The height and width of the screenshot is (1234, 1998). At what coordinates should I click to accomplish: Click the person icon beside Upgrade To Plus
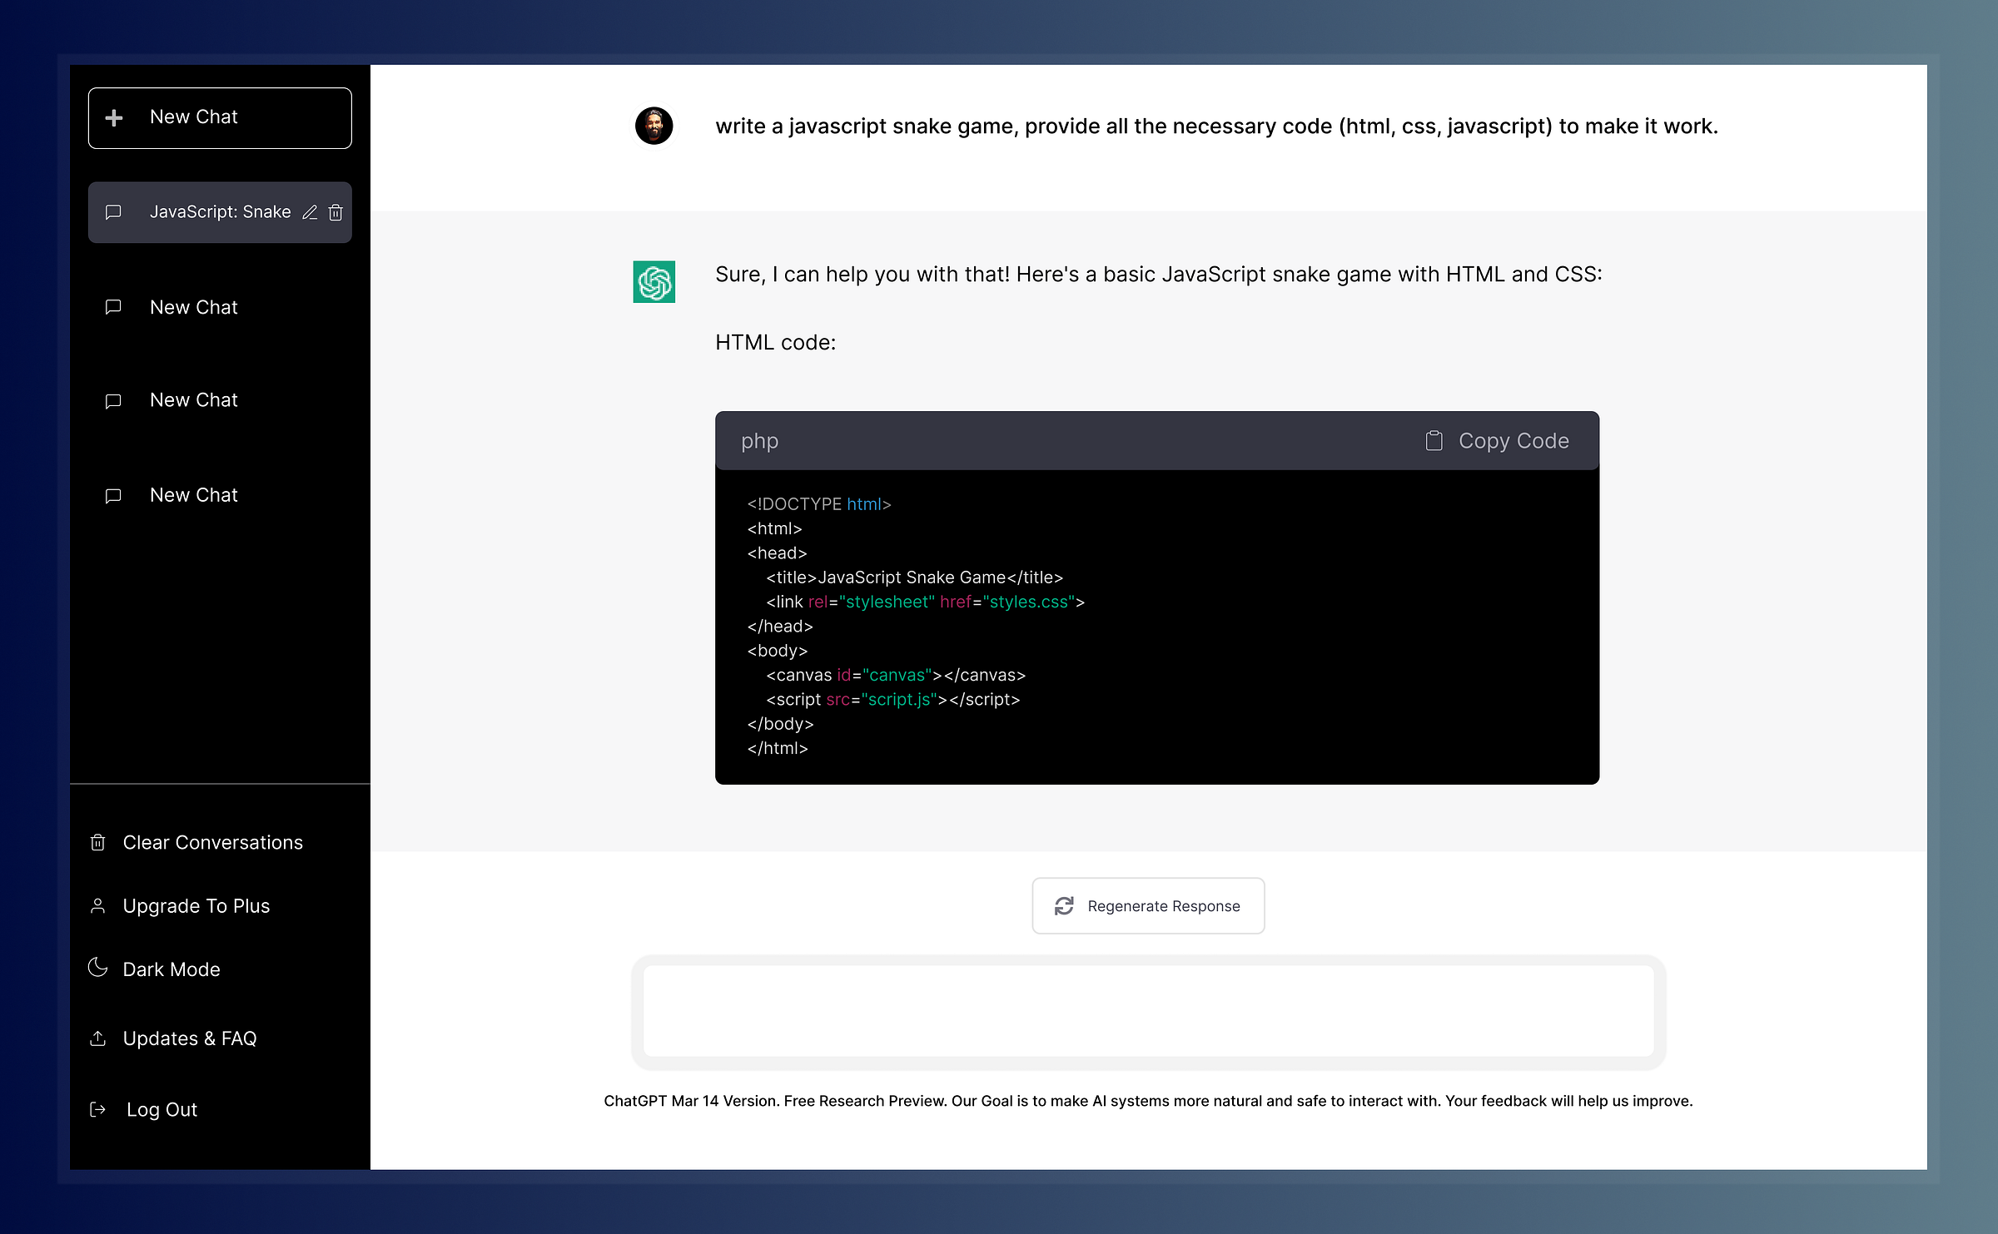coord(97,905)
